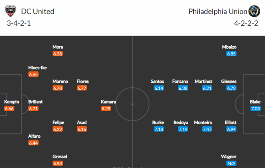Viewport: 265px width, 168px height.
Task: Select goalkeeper Kempin's name
Action: [x=12, y=102]
